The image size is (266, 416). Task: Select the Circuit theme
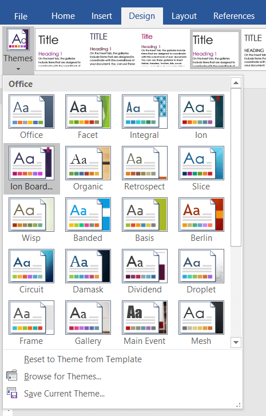[31, 266]
